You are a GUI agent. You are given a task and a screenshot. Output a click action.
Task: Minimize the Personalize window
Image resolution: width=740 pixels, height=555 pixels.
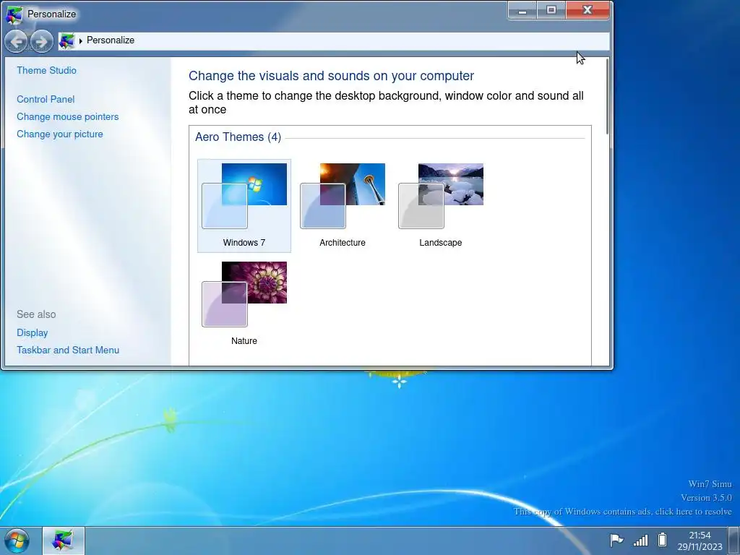[x=522, y=10]
